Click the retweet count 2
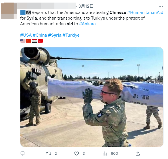The image size is (168, 159). point(56,154)
